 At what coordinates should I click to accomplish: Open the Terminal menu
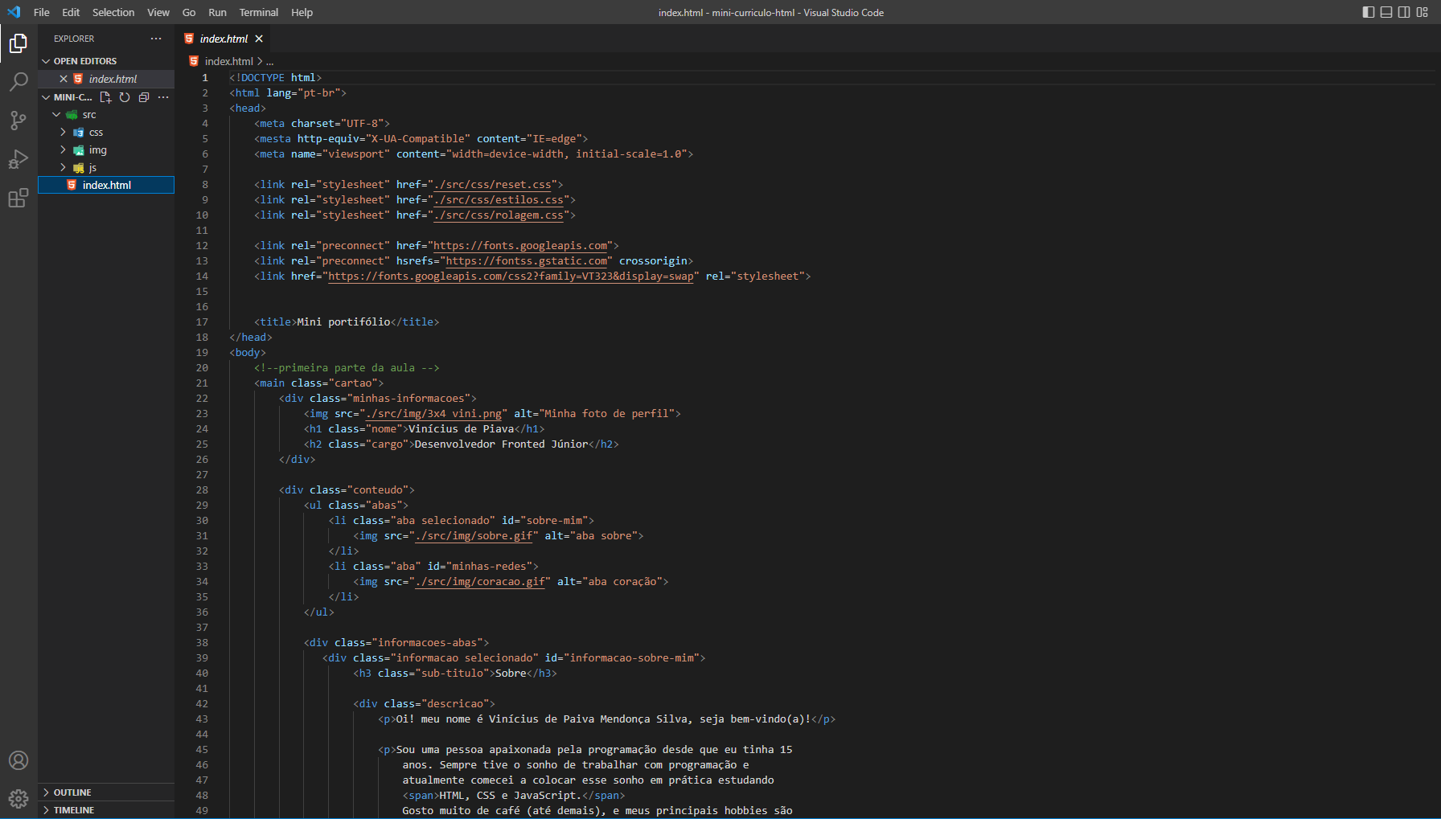[258, 12]
